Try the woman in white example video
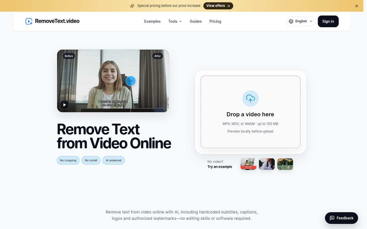Image resolution: width=367 pixels, height=229 pixels. (267, 164)
